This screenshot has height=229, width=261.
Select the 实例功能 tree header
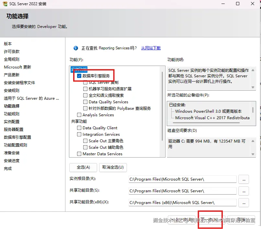(79, 69)
